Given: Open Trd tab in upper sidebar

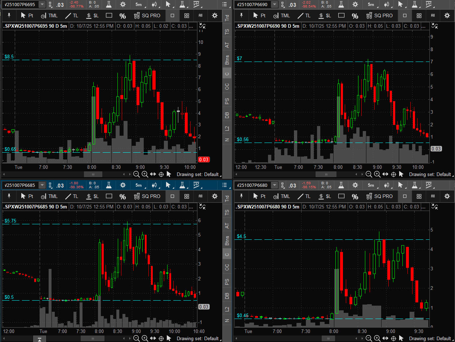Looking at the screenshot, I should pyautogui.click(x=227, y=17).
